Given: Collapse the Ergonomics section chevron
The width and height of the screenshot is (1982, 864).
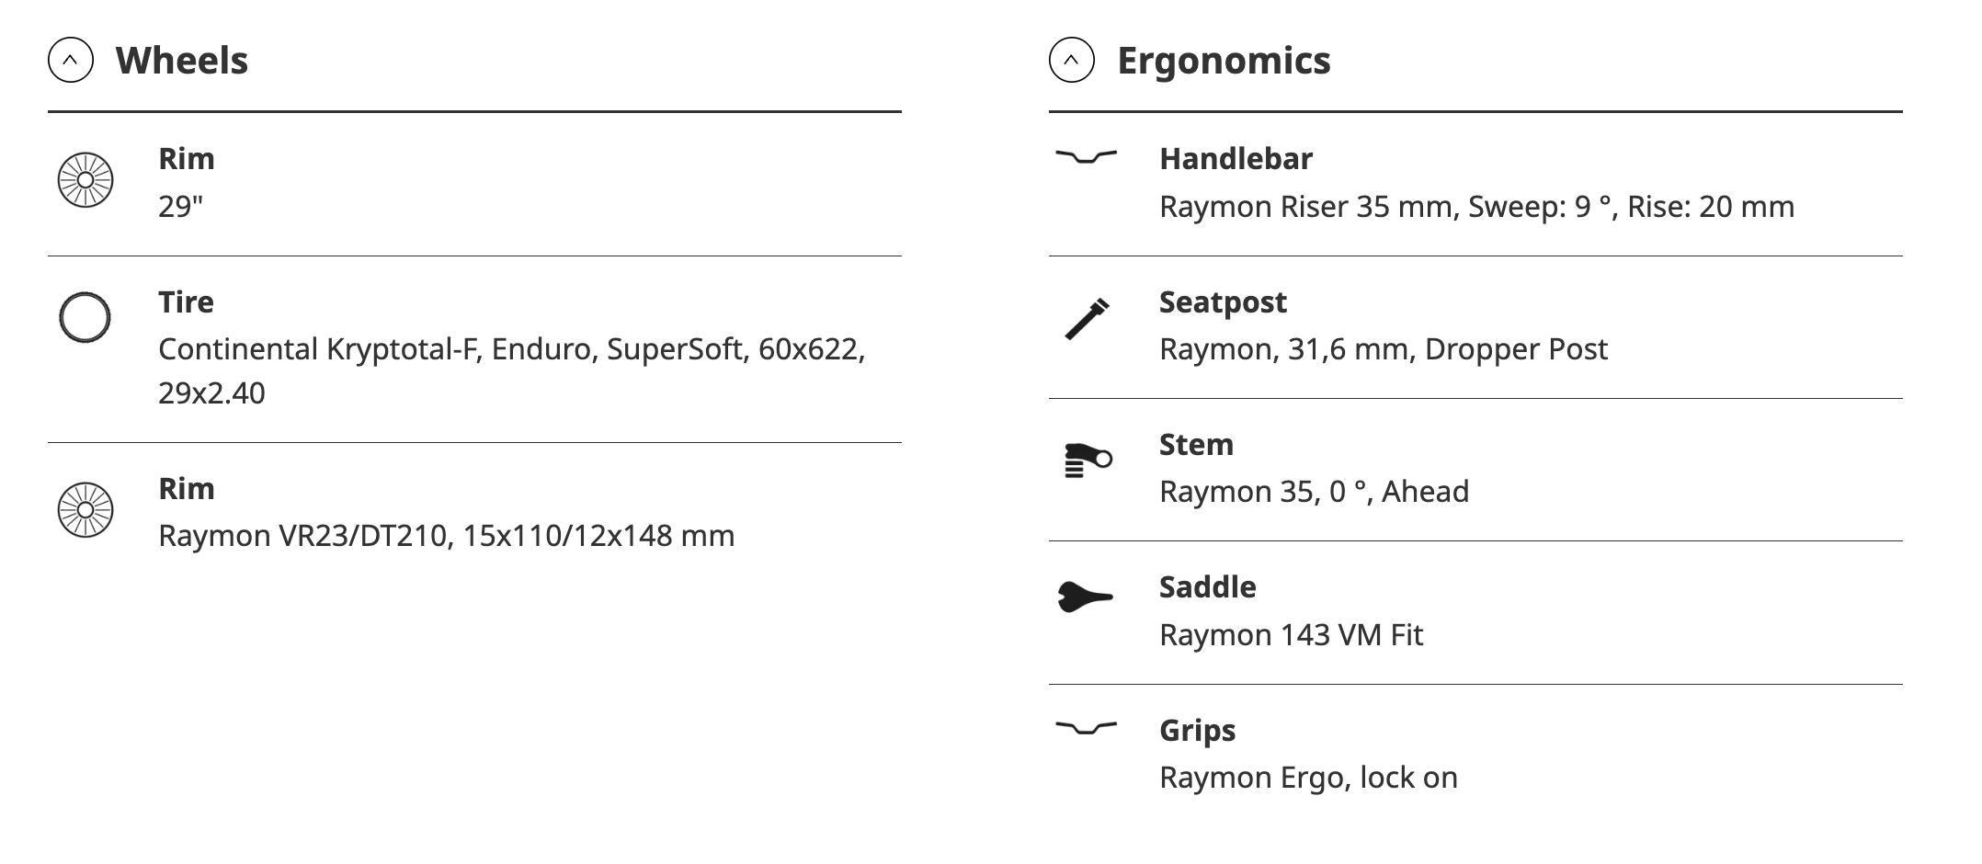Looking at the screenshot, I should (x=1071, y=61).
